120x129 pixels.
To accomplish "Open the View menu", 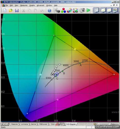I will (17, 5).
